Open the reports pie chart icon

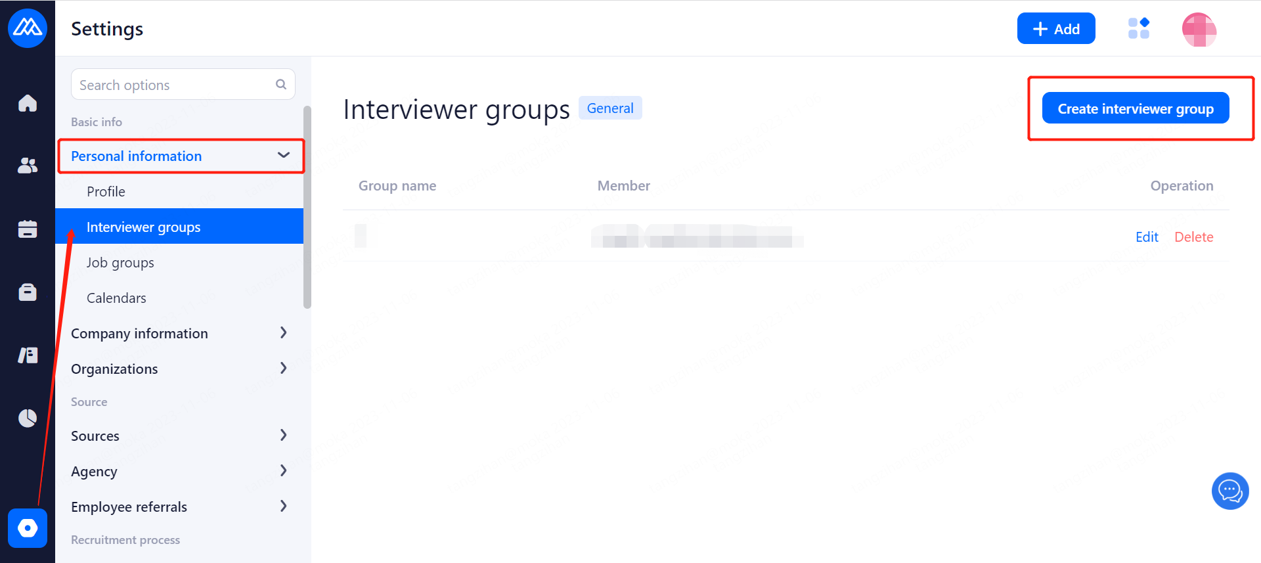(x=28, y=418)
